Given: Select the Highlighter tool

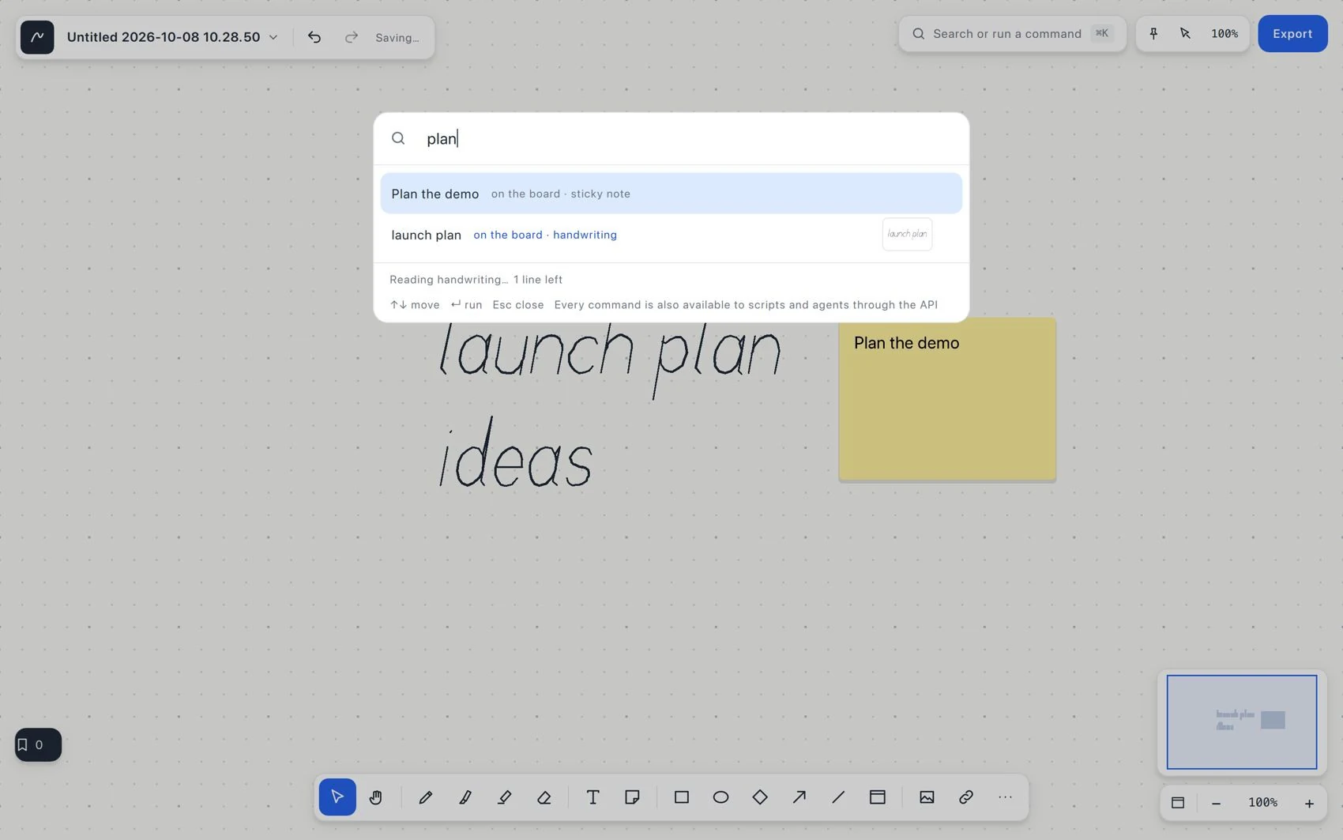Looking at the screenshot, I should [505, 797].
